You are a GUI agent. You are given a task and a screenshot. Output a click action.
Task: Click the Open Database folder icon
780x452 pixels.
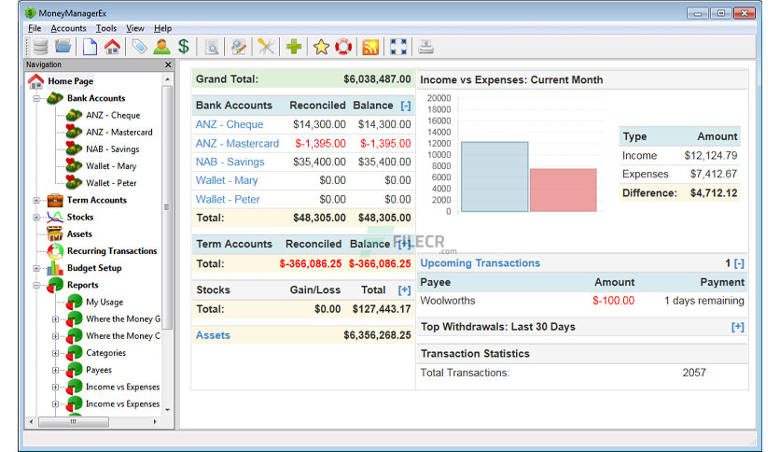pos(63,47)
